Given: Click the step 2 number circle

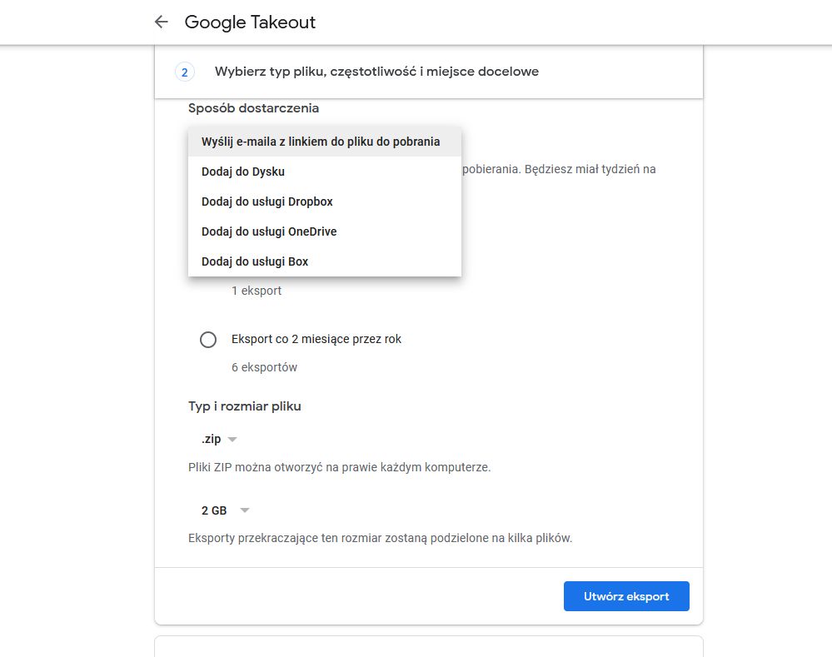Looking at the screenshot, I should tap(184, 72).
